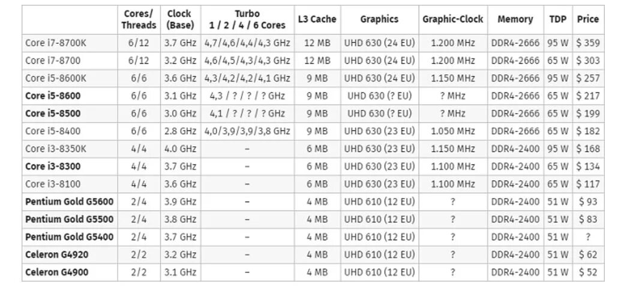Click the Graphic-Clock column header

pos(452,19)
